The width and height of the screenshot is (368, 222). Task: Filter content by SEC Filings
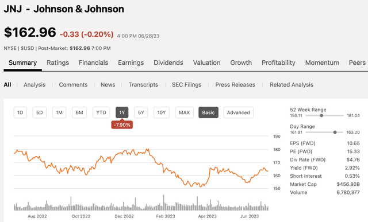tap(186, 85)
